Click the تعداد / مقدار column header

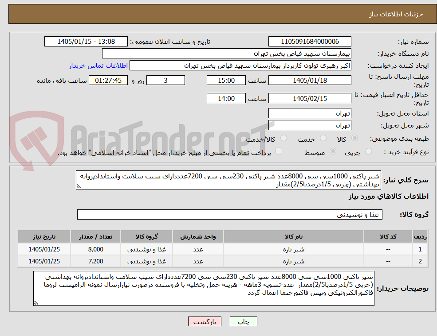[x=95, y=236]
